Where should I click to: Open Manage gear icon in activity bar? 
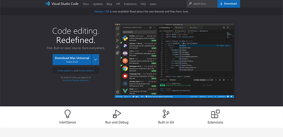click(x=118, y=92)
